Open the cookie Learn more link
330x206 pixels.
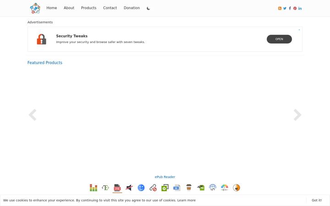coord(186,201)
